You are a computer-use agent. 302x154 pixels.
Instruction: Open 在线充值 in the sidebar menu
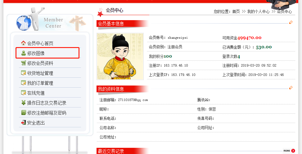[x=36, y=93]
